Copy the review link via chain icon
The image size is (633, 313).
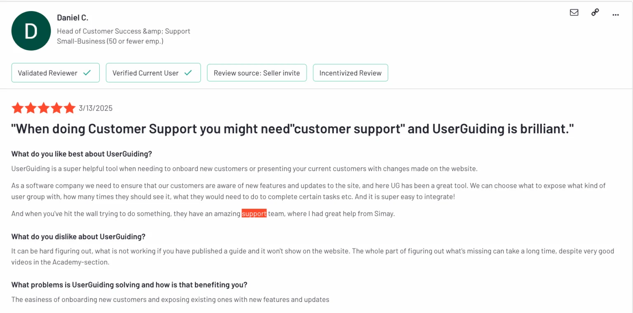click(595, 12)
